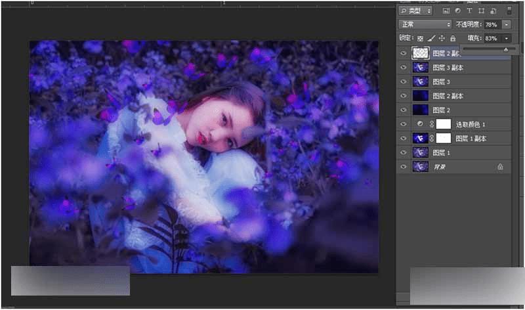Hide the 图层 3 副本 layer

(x=404, y=68)
